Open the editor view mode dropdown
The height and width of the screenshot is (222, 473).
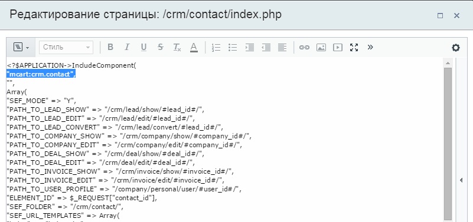point(21,47)
